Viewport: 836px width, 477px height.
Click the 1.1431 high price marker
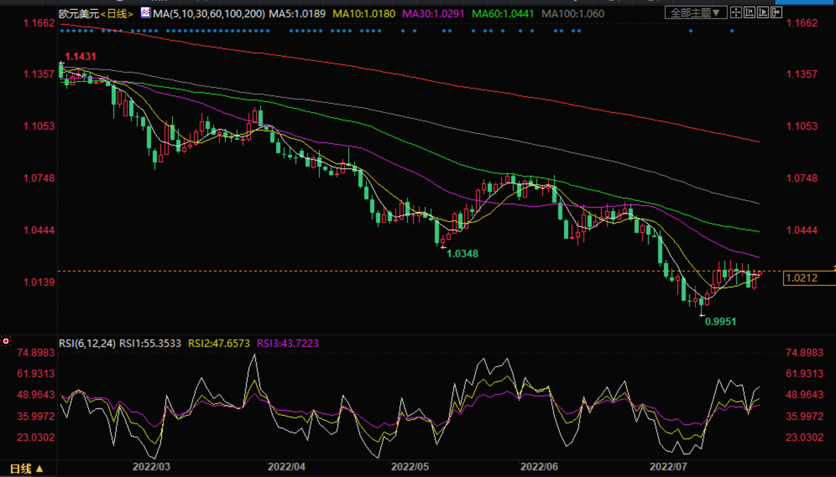(x=80, y=56)
